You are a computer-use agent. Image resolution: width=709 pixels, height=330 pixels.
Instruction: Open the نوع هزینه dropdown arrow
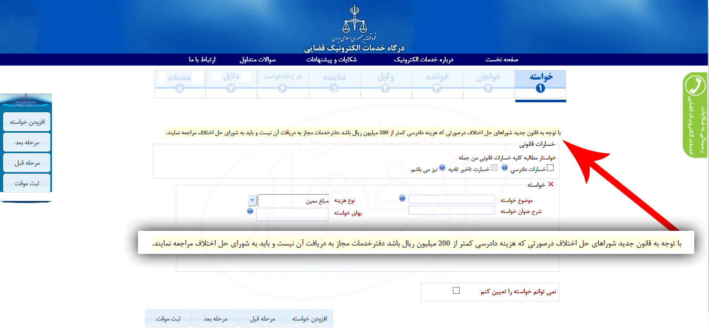[x=252, y=200]
